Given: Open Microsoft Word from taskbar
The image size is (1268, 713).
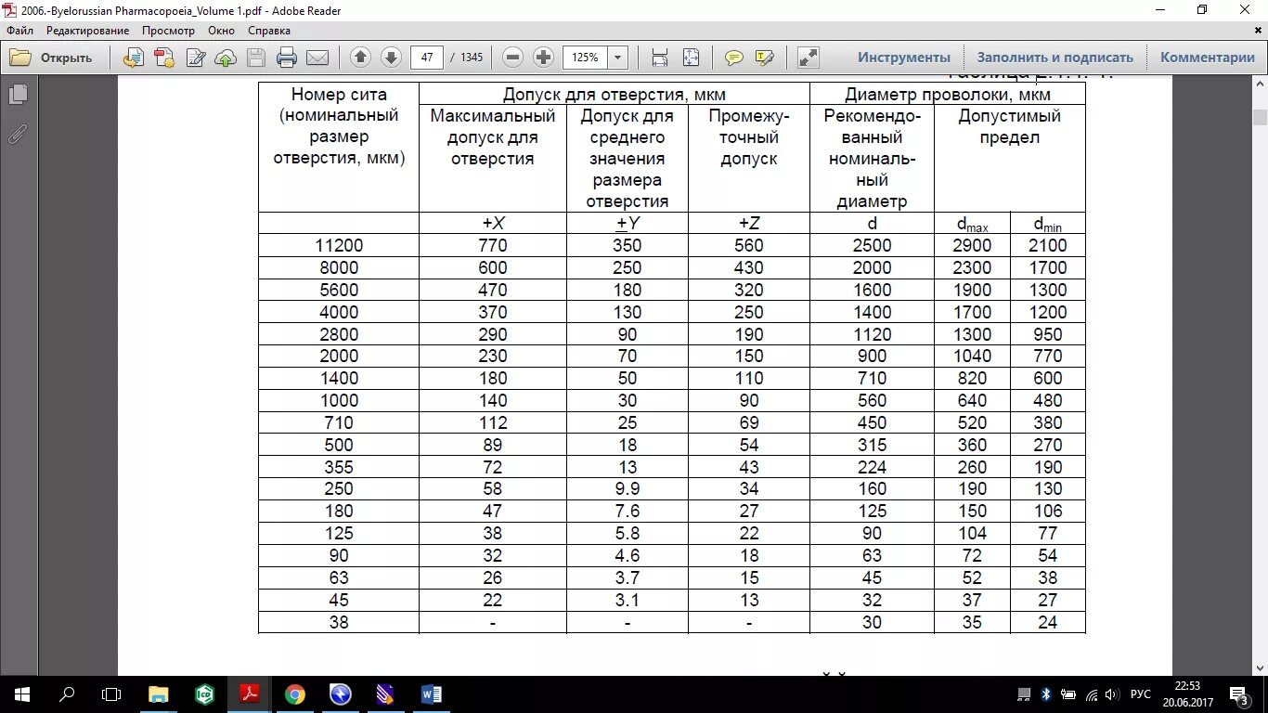Looking at the screenshot, I should [432, 694].
